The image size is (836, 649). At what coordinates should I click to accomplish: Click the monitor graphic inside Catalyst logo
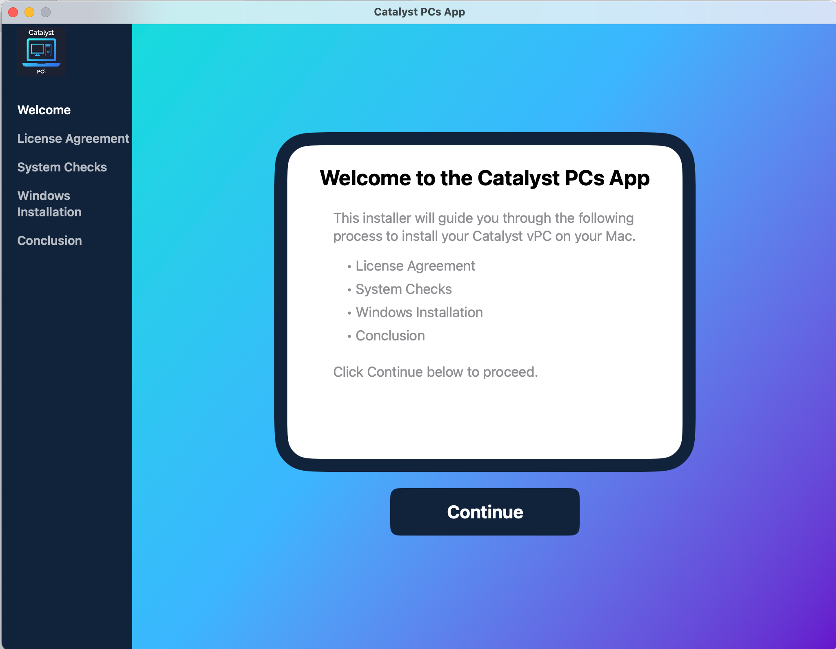tap(38, 50)
